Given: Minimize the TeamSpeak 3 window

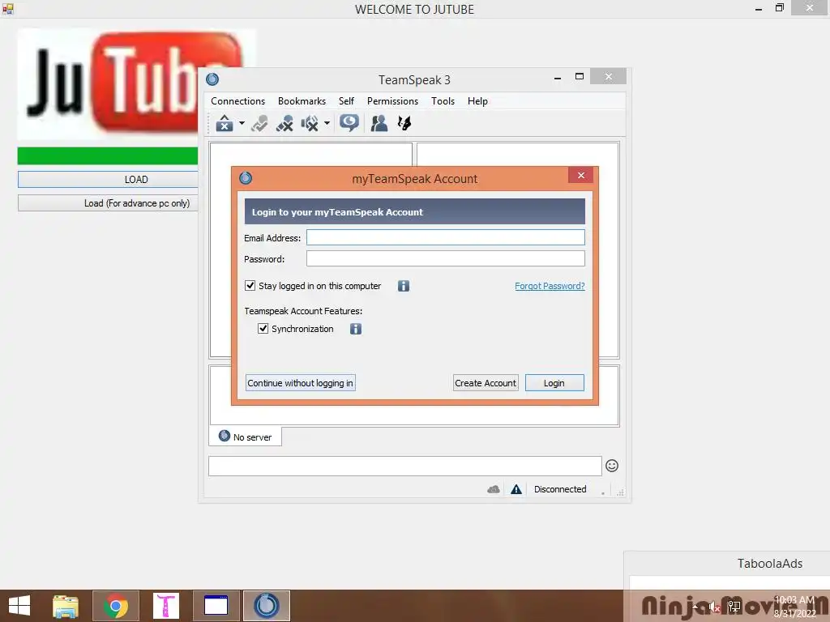Looking at the screenshot, I should [558, 77].
